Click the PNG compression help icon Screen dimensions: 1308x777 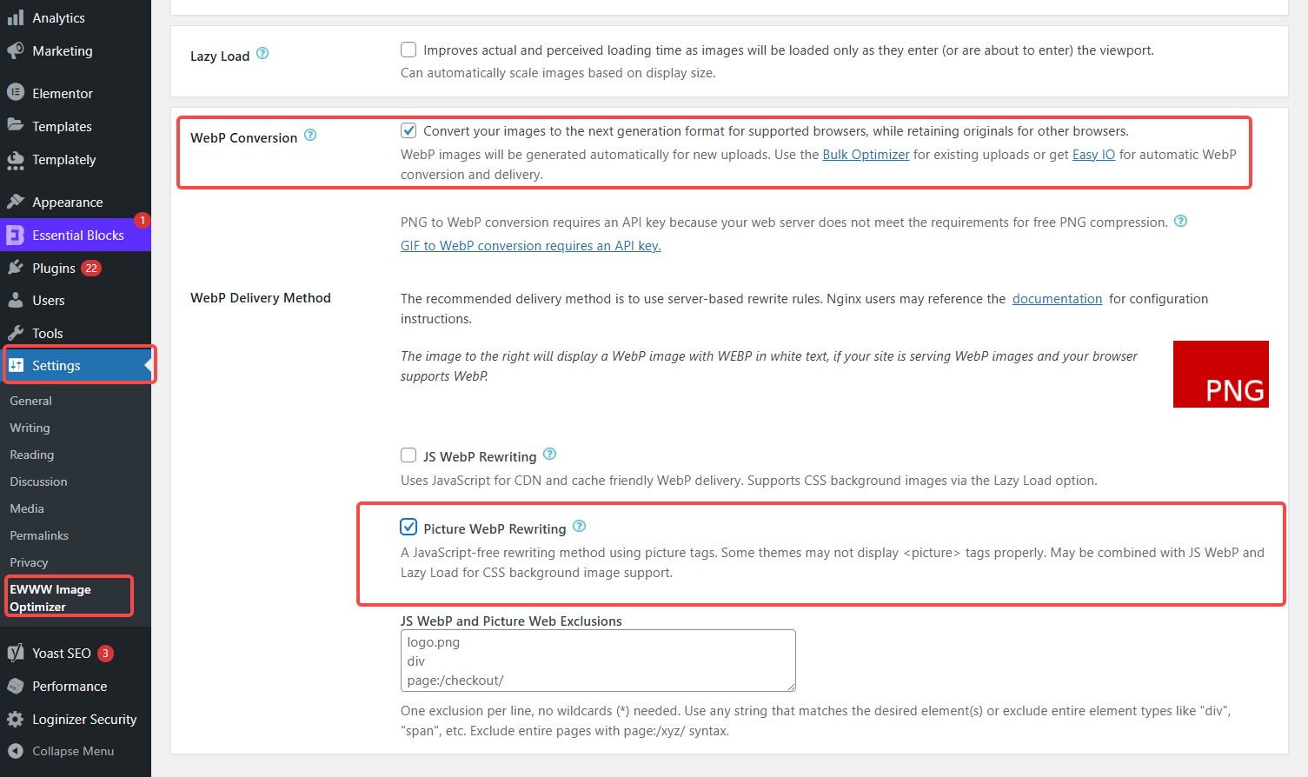coord(1180,221)
